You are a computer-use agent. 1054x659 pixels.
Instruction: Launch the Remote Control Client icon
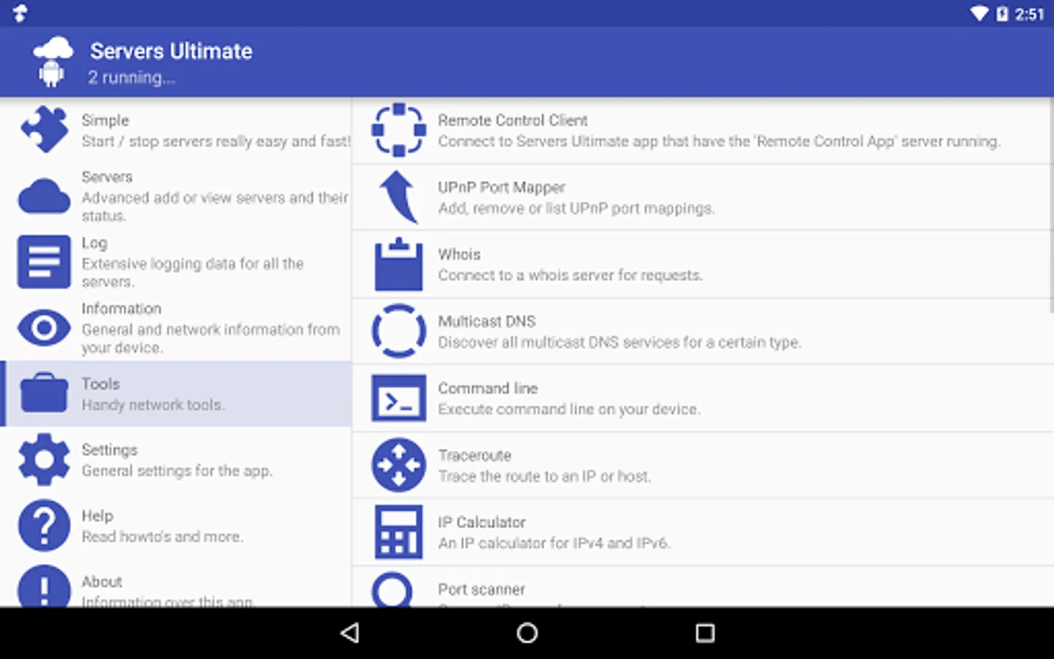click(398, 130)
